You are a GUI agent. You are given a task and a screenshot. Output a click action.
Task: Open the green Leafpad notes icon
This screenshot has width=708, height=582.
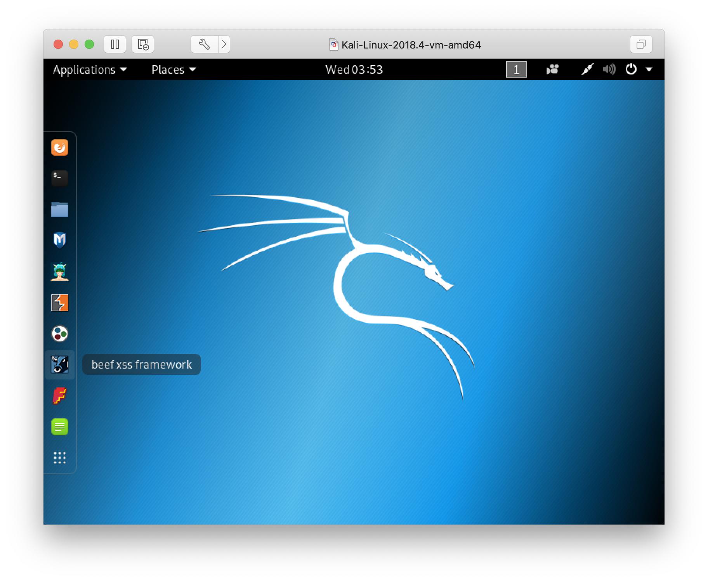pyautogui.click(x=60, y=427)
